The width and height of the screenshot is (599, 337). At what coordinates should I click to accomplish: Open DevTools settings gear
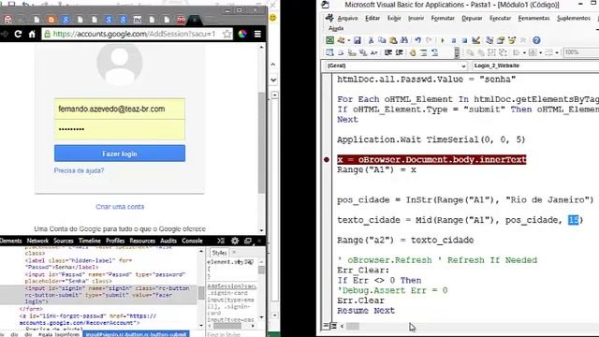pyautogui.click(x=235, y=241)
